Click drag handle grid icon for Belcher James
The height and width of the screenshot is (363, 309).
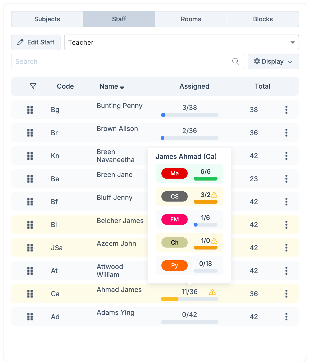click(x=30, y=225)
